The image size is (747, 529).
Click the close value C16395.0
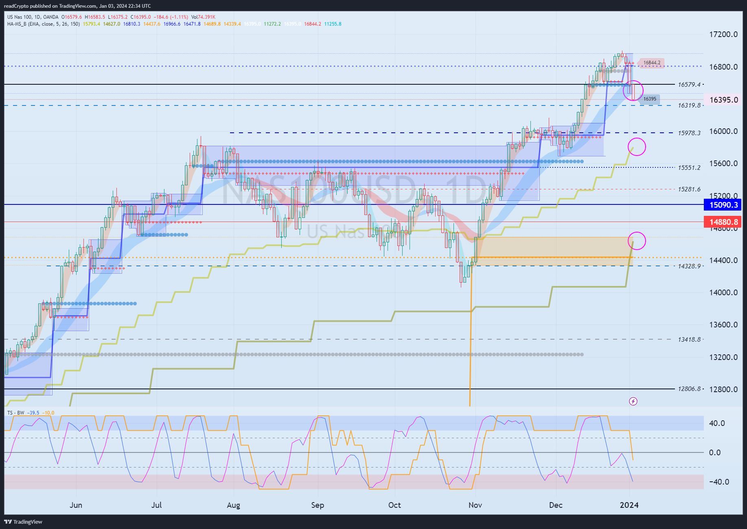[140, 17]
